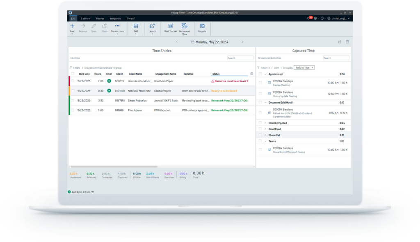The image size is (420, 242).
Task: Click Sort in Captured Time panel
Action: click(276, 68)
